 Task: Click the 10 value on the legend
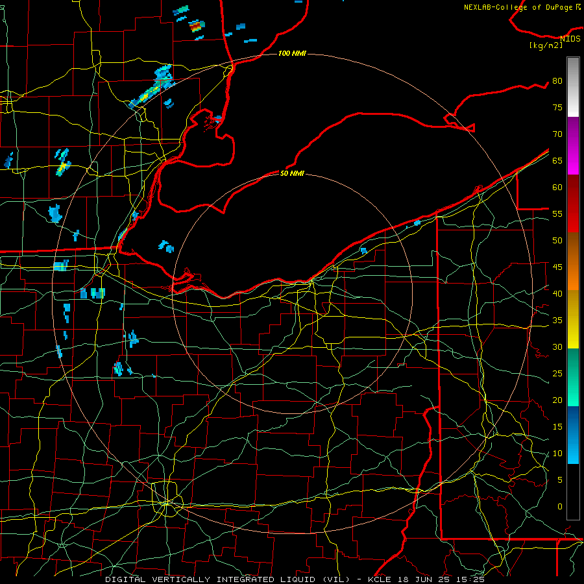[x=557, y=454]
